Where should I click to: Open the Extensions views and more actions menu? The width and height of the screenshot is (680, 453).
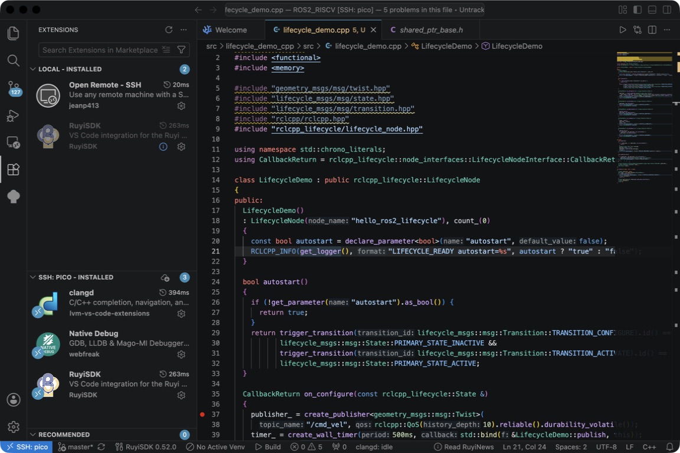[184, 30]
